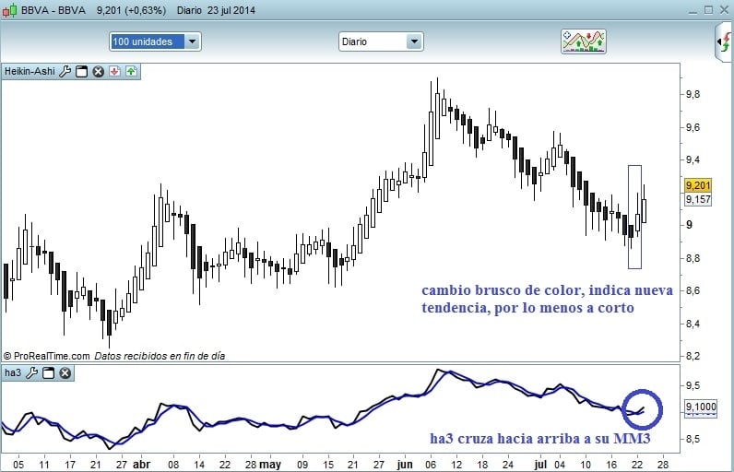Click the Heikin-Ashi panel label
The image size is (734, 472).
(x=30, y=72)
